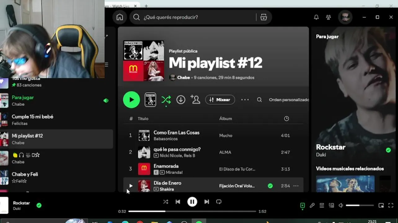Image resolution: width=398 pixels, height=223 pixels.
Task: Click the song progress bar
Action: pyautogui.click(x=192, y=212)
